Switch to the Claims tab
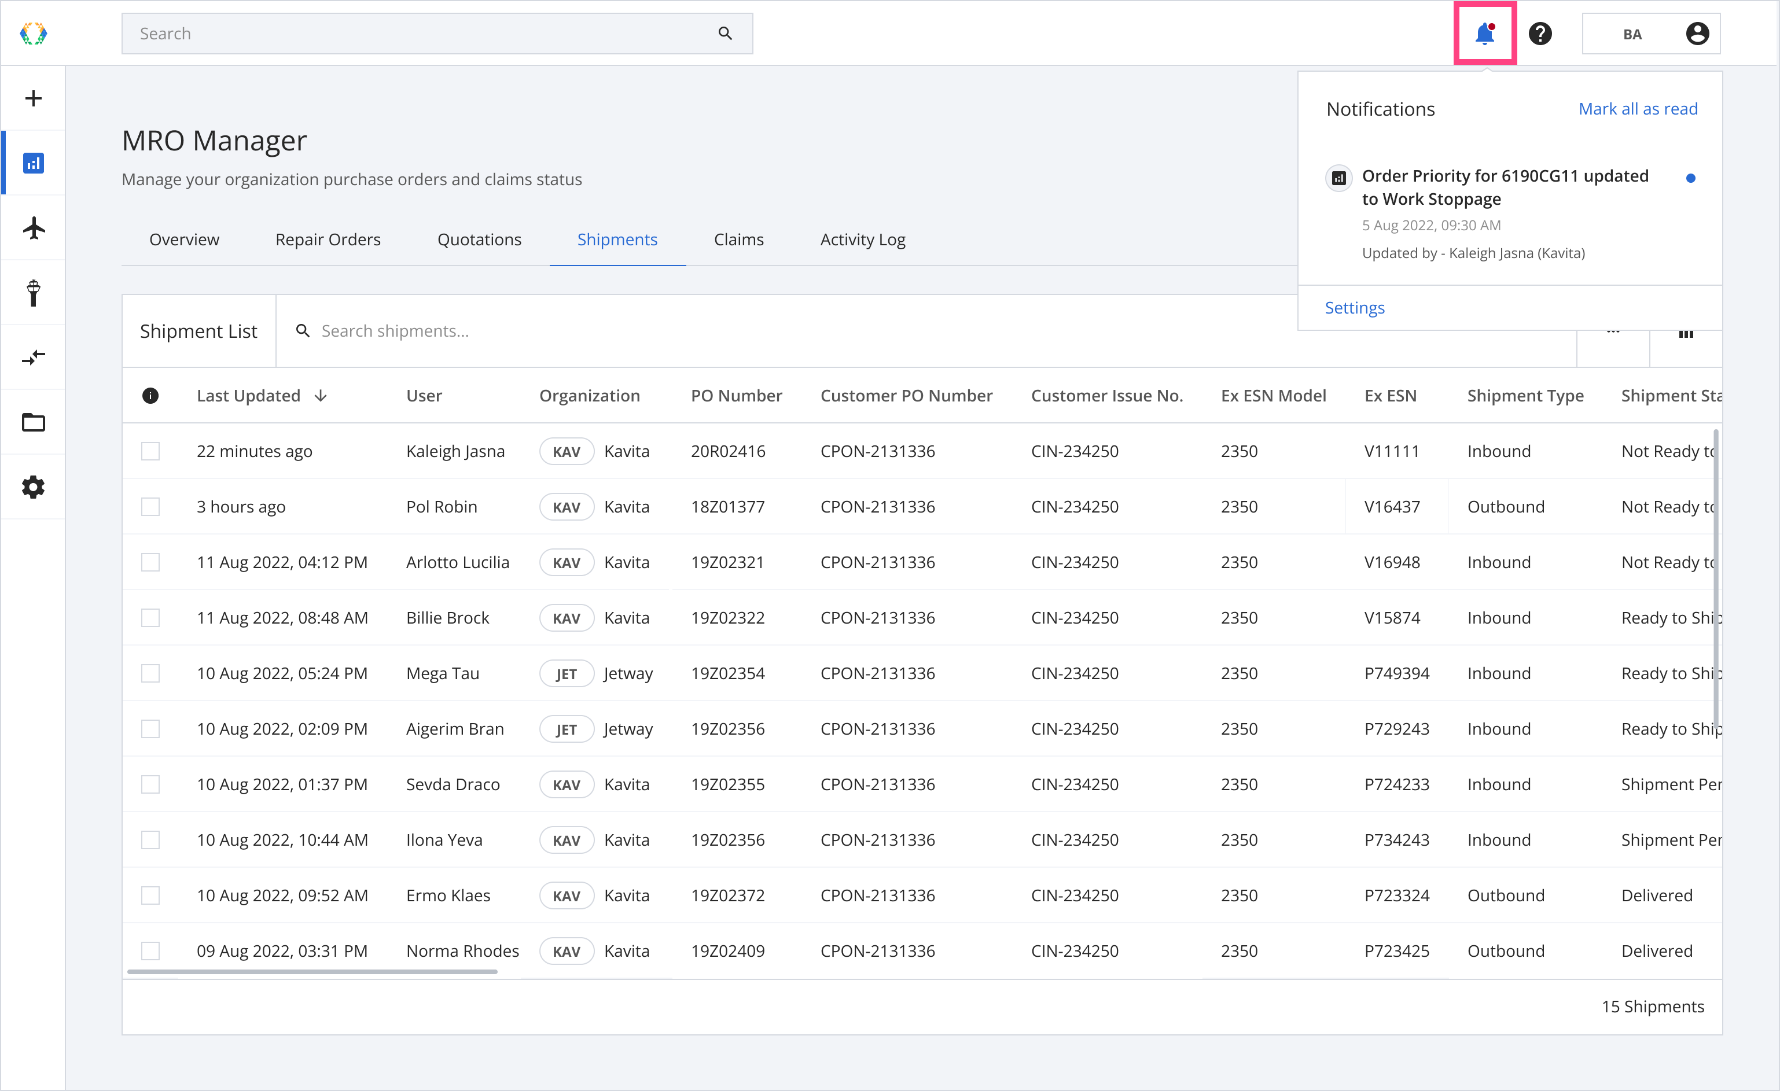This screenshot has width=1780, height=1091. tap(738, 239)
